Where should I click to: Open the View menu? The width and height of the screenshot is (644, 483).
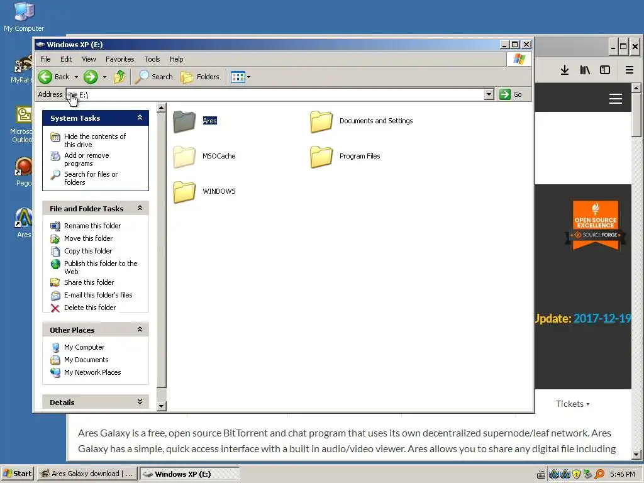click(89, 59)
